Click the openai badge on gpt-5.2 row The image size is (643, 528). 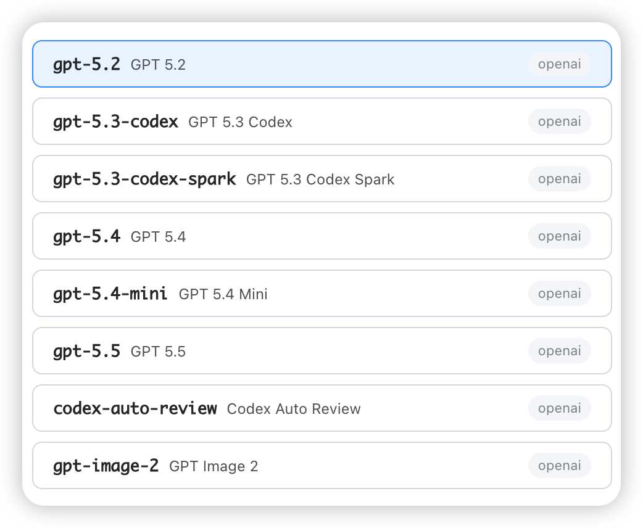559,64
